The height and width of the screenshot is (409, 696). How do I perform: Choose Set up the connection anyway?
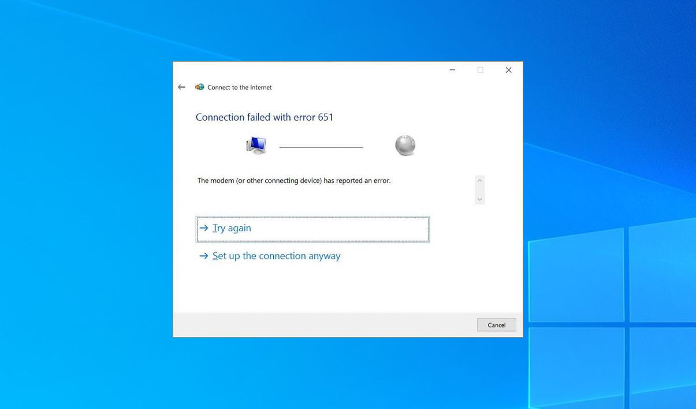point(270,256)
